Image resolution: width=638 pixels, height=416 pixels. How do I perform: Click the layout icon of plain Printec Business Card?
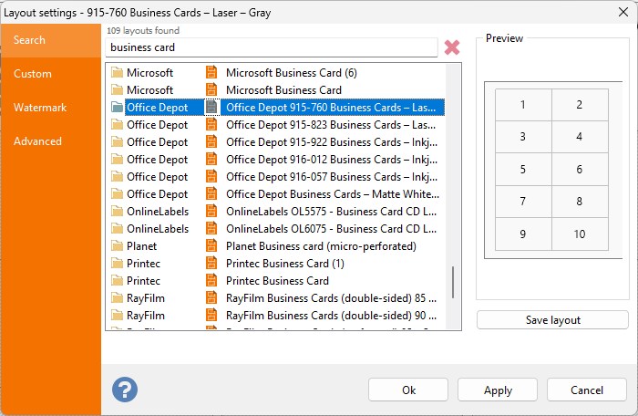(211, 281)
